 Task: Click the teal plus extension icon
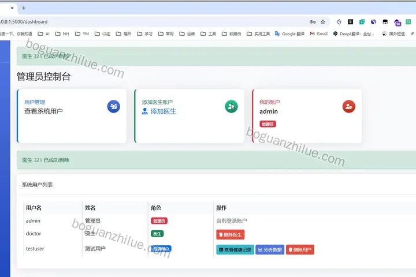(x=362, y=22)
